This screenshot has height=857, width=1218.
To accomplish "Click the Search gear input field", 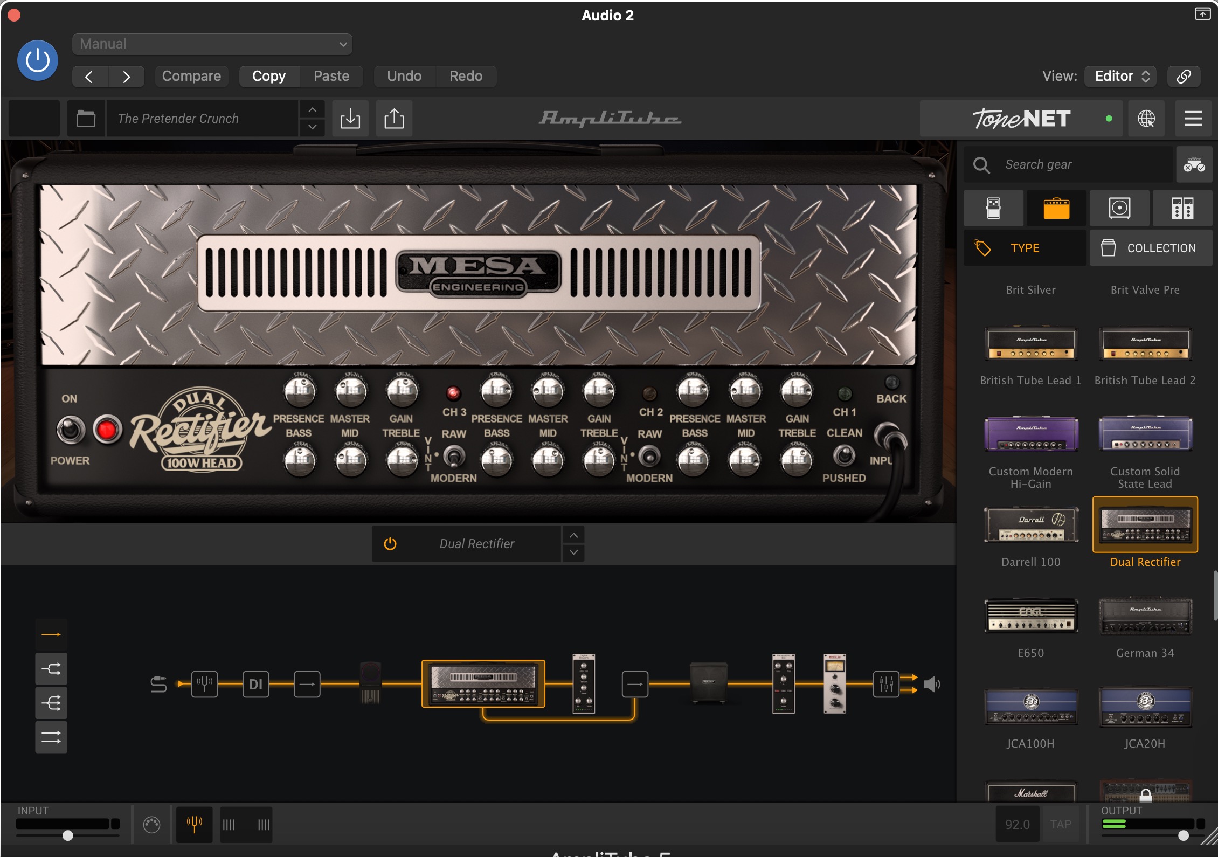I will (x=1068, y=164).
